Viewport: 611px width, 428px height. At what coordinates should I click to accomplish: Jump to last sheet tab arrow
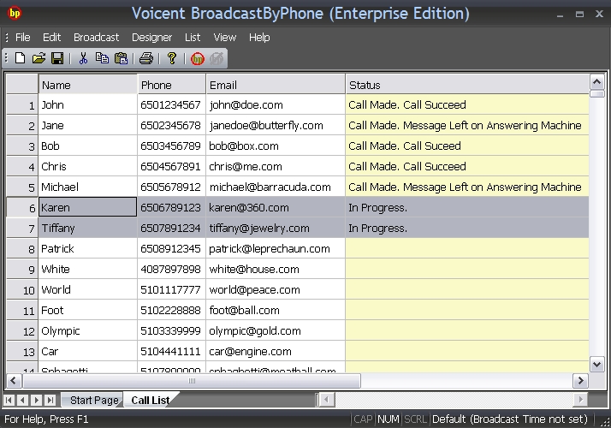tap(50, 400)
